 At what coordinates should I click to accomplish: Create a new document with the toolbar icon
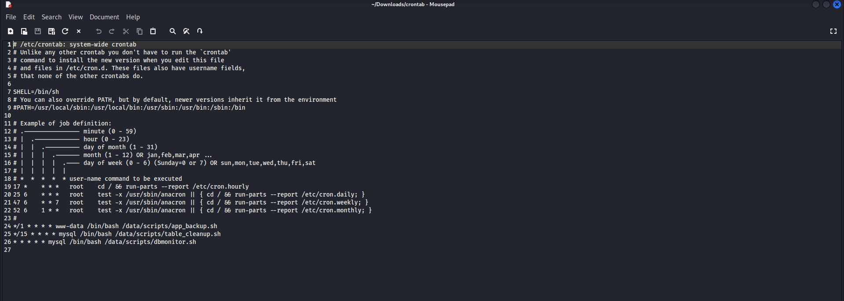11,31
